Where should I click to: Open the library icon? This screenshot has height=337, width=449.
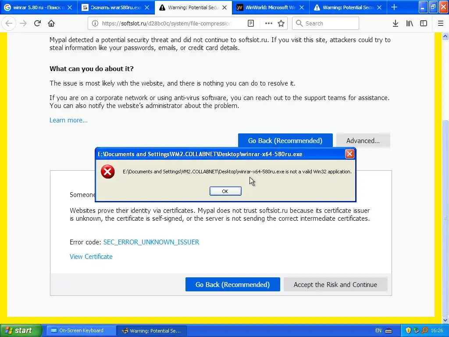point(410,24)
